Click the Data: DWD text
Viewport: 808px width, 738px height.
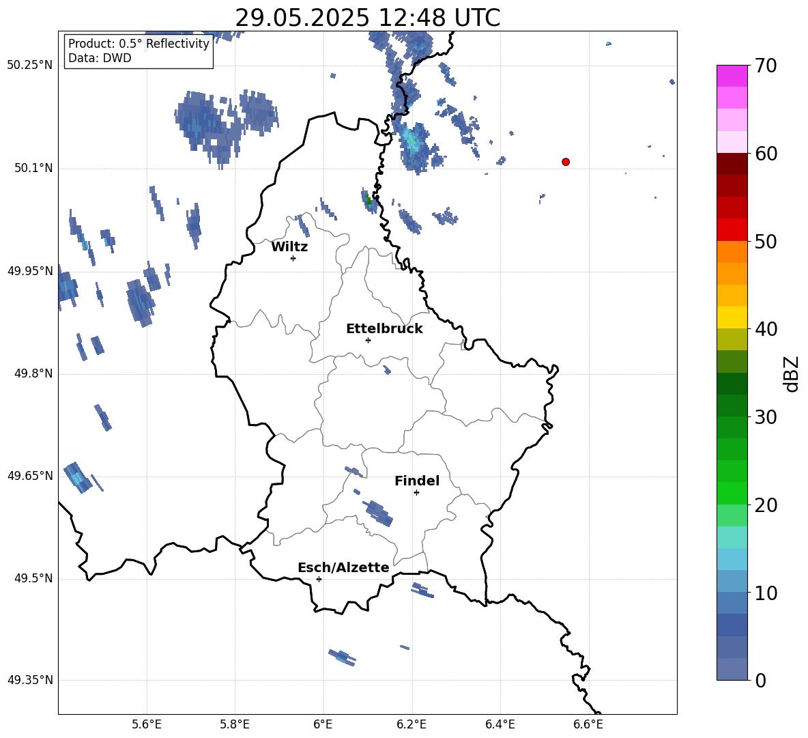click(x=100, y=58)
